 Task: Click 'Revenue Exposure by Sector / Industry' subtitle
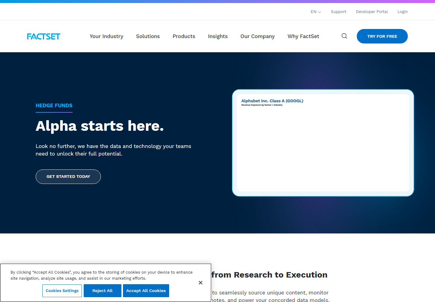[262, 105]
